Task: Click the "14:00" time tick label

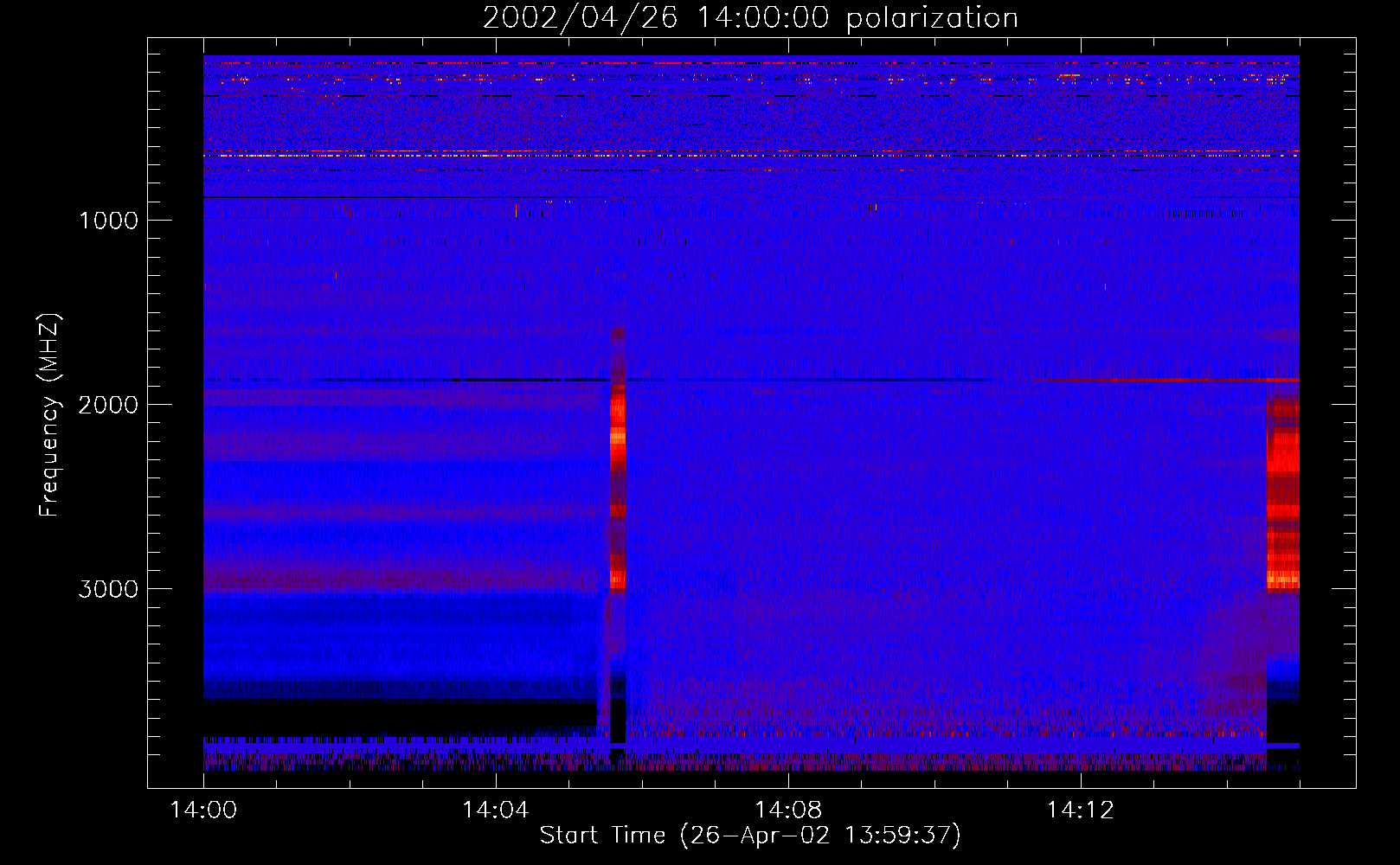Action: (203, 811)
